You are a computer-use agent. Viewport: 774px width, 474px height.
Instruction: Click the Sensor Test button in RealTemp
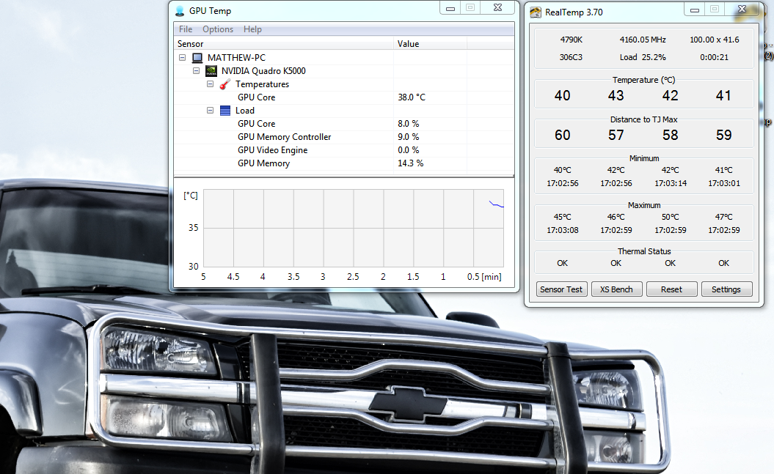[561, 289]
